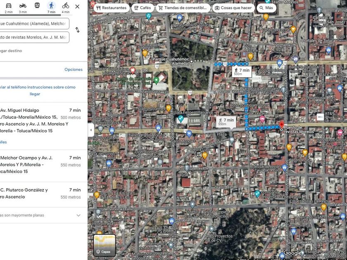Screen dimensions: 347x260
Task: Filter map by Cafés
Action: [142, 8]
